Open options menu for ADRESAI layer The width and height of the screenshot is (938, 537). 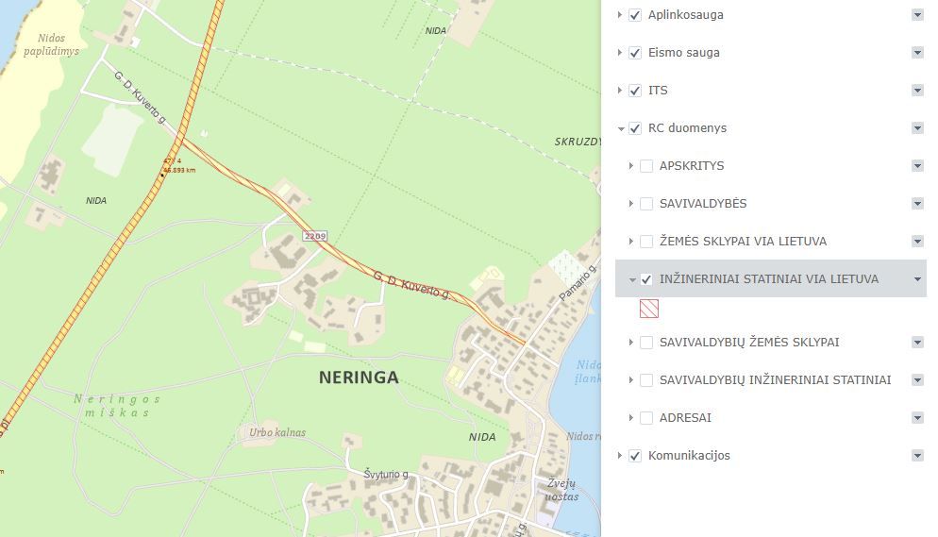pyautogui.click(x=917, y=418)
